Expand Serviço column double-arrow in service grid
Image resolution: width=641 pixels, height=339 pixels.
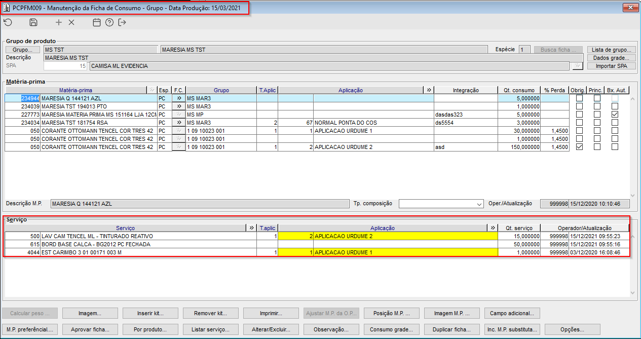pyautogui.click(x=250, y=228)
